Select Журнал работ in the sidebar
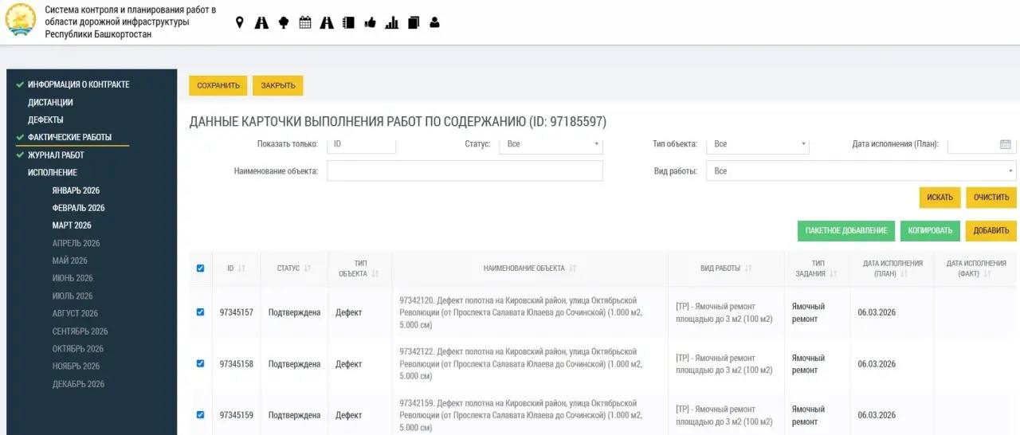1020x435 pixels. pos(56,155)
